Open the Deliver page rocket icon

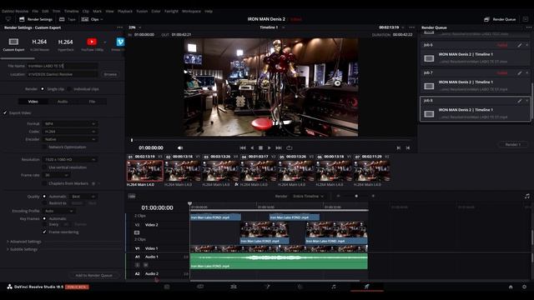coord(367,287)
